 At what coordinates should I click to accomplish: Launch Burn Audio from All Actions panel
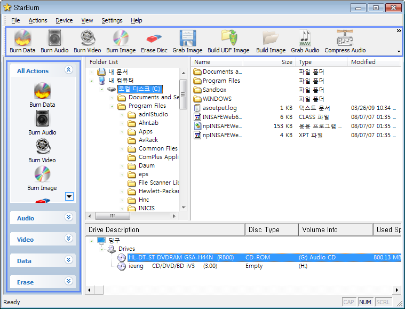42,122
